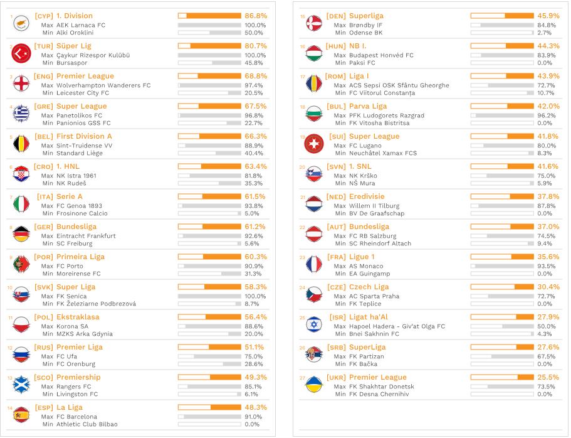Select the Eredivisie league heading

click(367, 196)
